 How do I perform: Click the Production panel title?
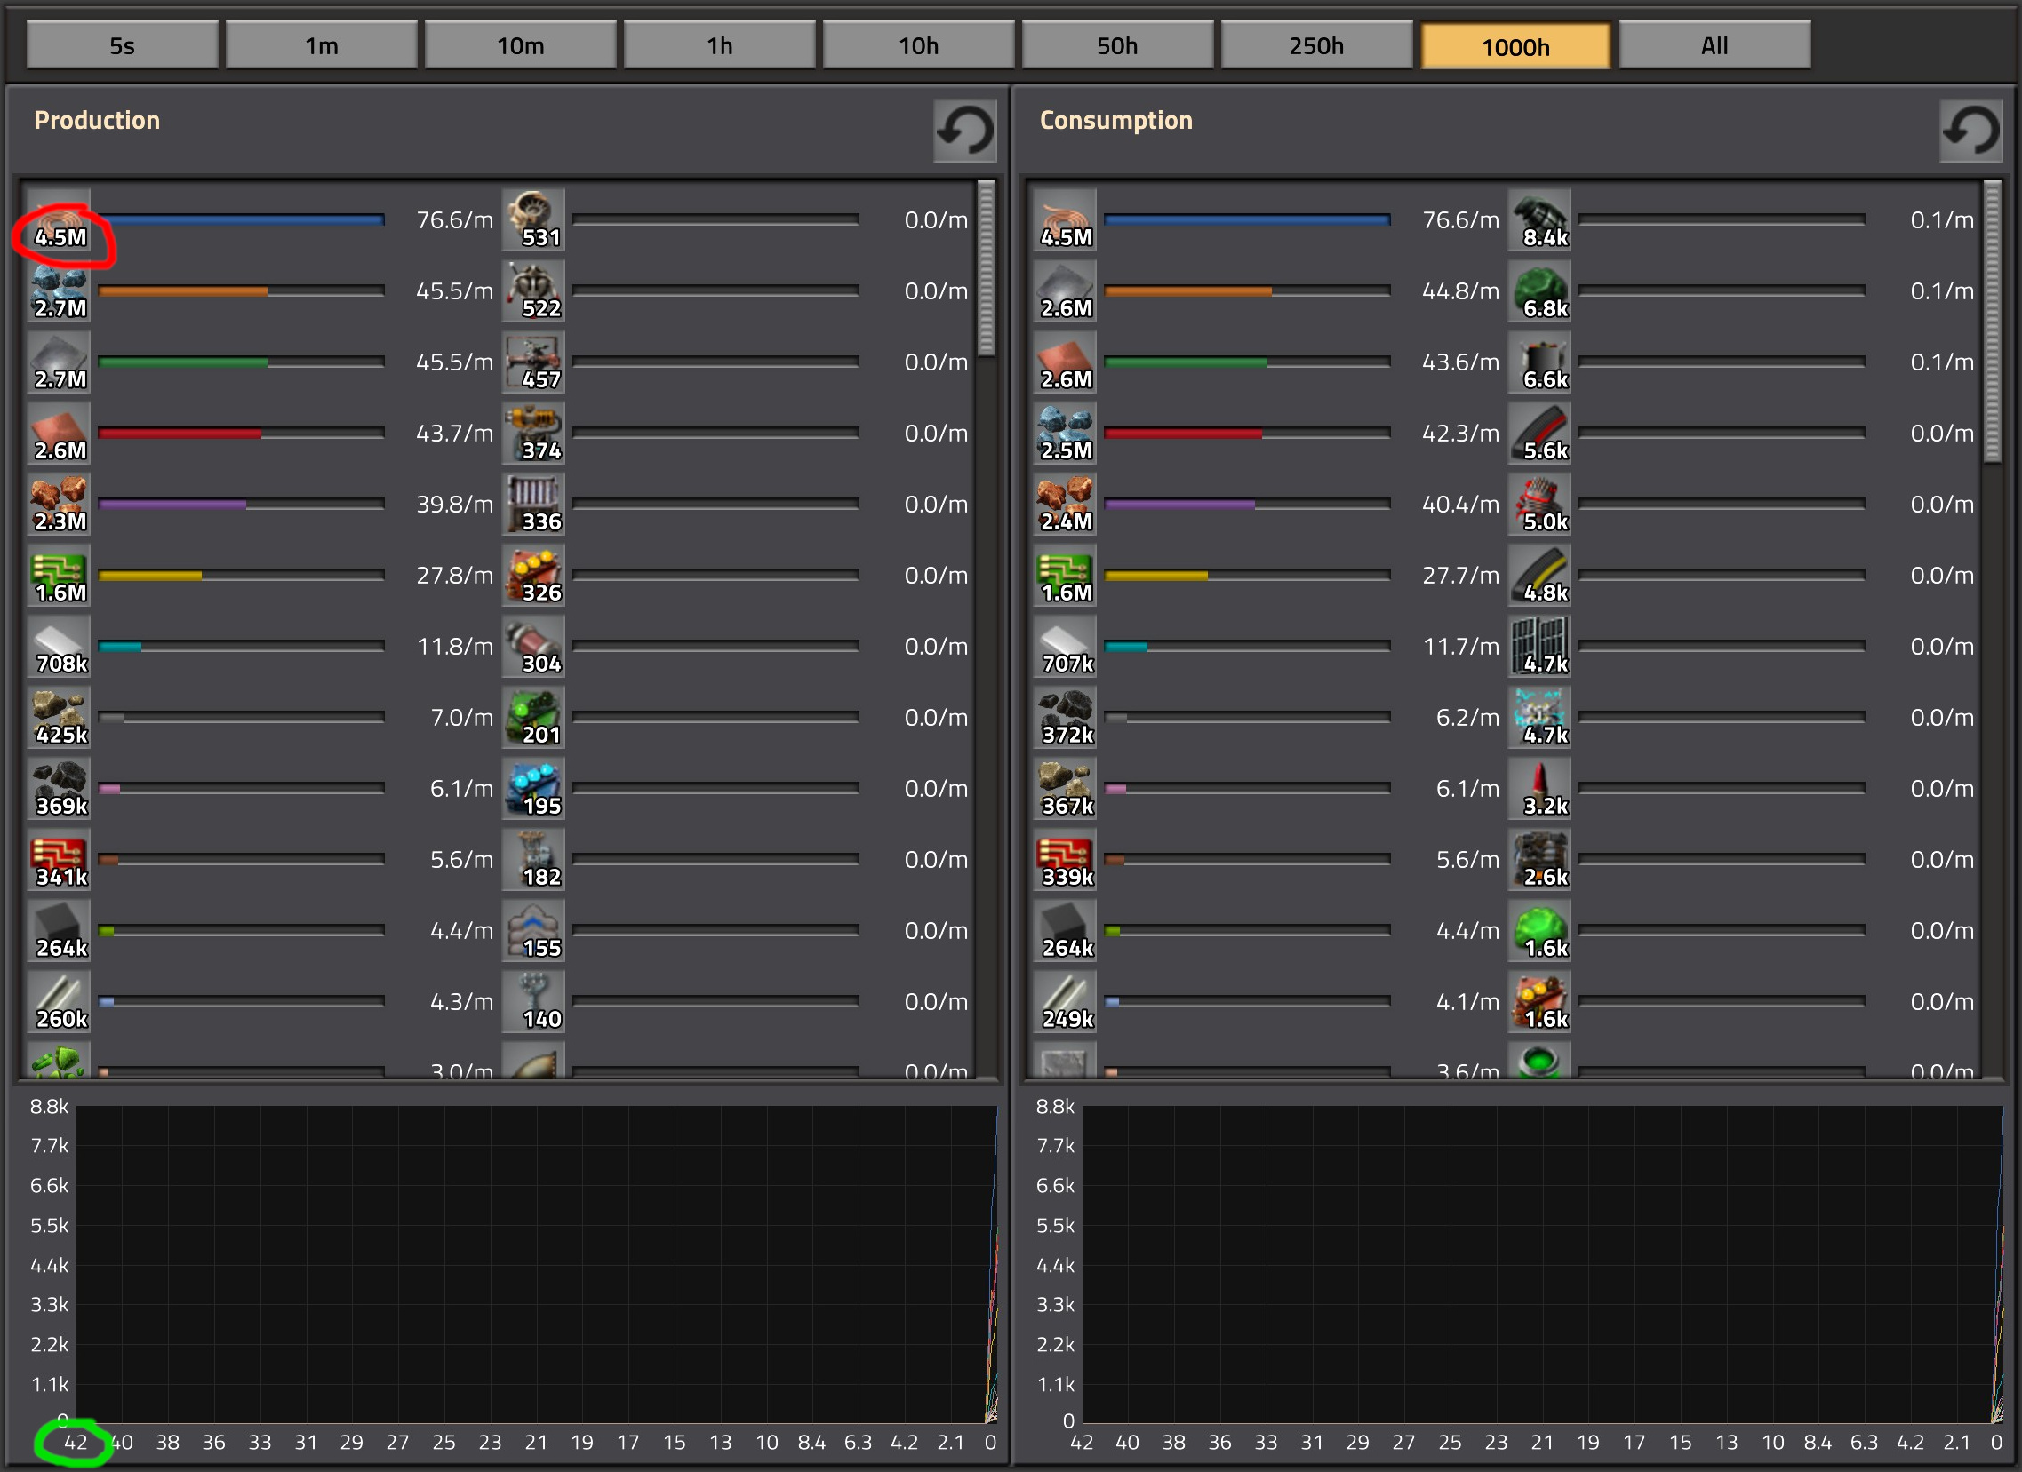(x=97, y=120)
